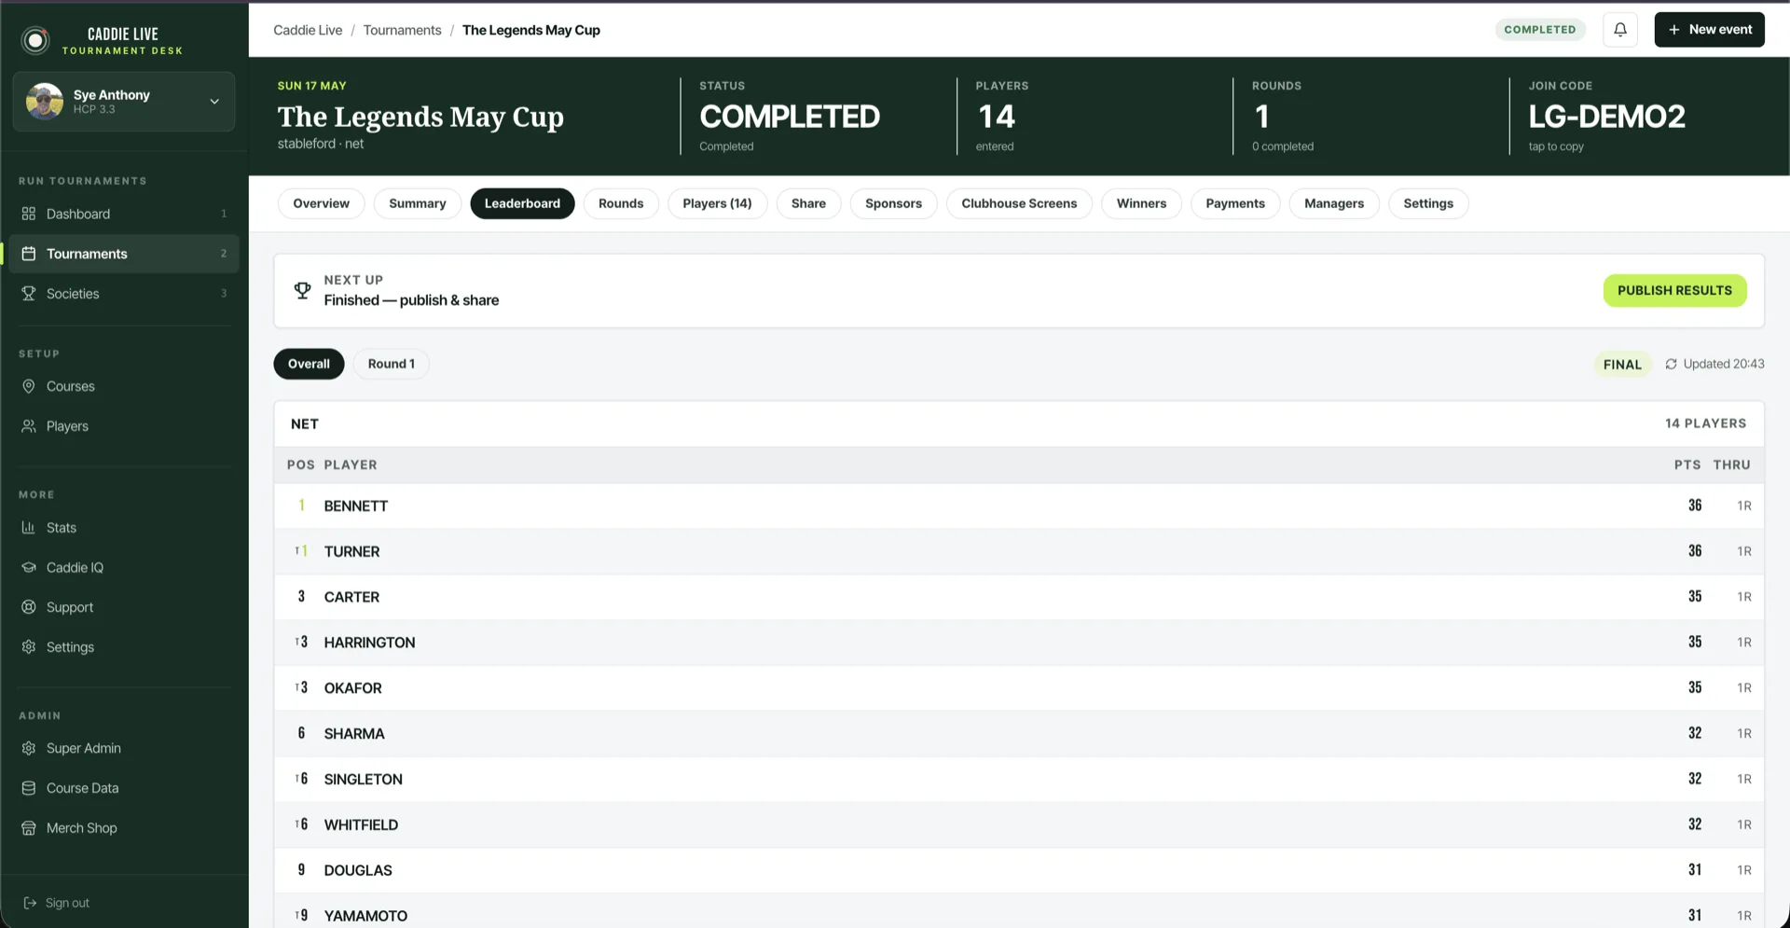
Task: Open the Winners tab
Action: click(1141, 203)
